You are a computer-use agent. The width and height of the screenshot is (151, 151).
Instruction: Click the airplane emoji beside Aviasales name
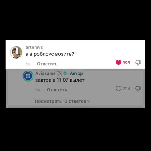tap(59, 73)
